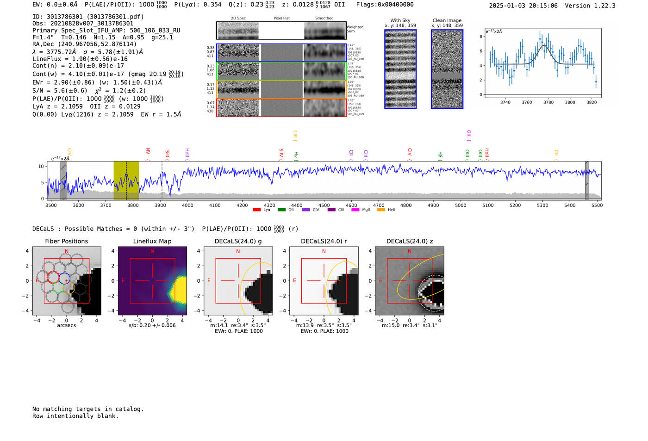648x441 pixels.
Task: Select the red-framed 2D fiber spectrum row
Action: point(281,108)
